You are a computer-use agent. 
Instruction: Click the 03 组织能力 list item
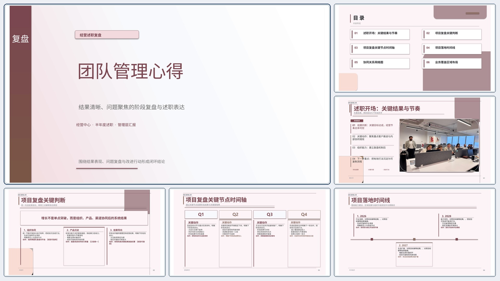[369, 148]
